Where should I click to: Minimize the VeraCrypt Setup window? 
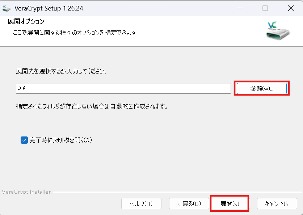coord(240,8)
